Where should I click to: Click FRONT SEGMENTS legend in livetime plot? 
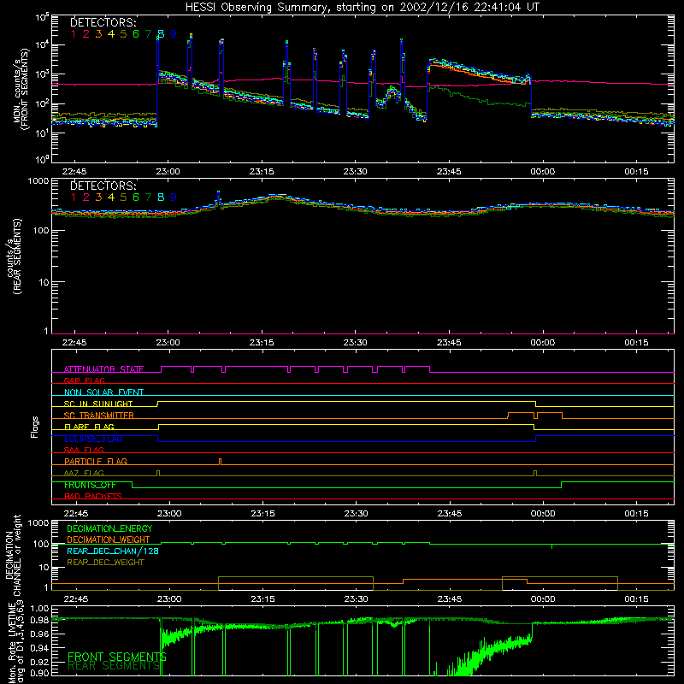point(117,657)
